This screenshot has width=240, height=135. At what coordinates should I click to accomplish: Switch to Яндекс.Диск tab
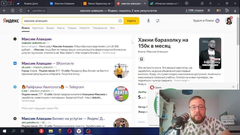coord(31,3)
